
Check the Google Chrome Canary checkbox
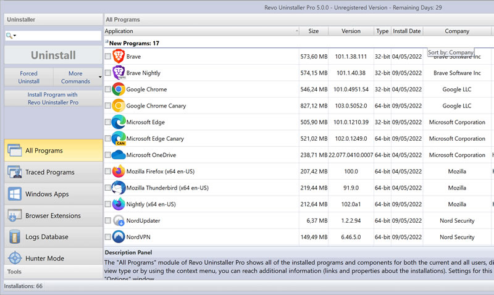(x=107, y=106)
